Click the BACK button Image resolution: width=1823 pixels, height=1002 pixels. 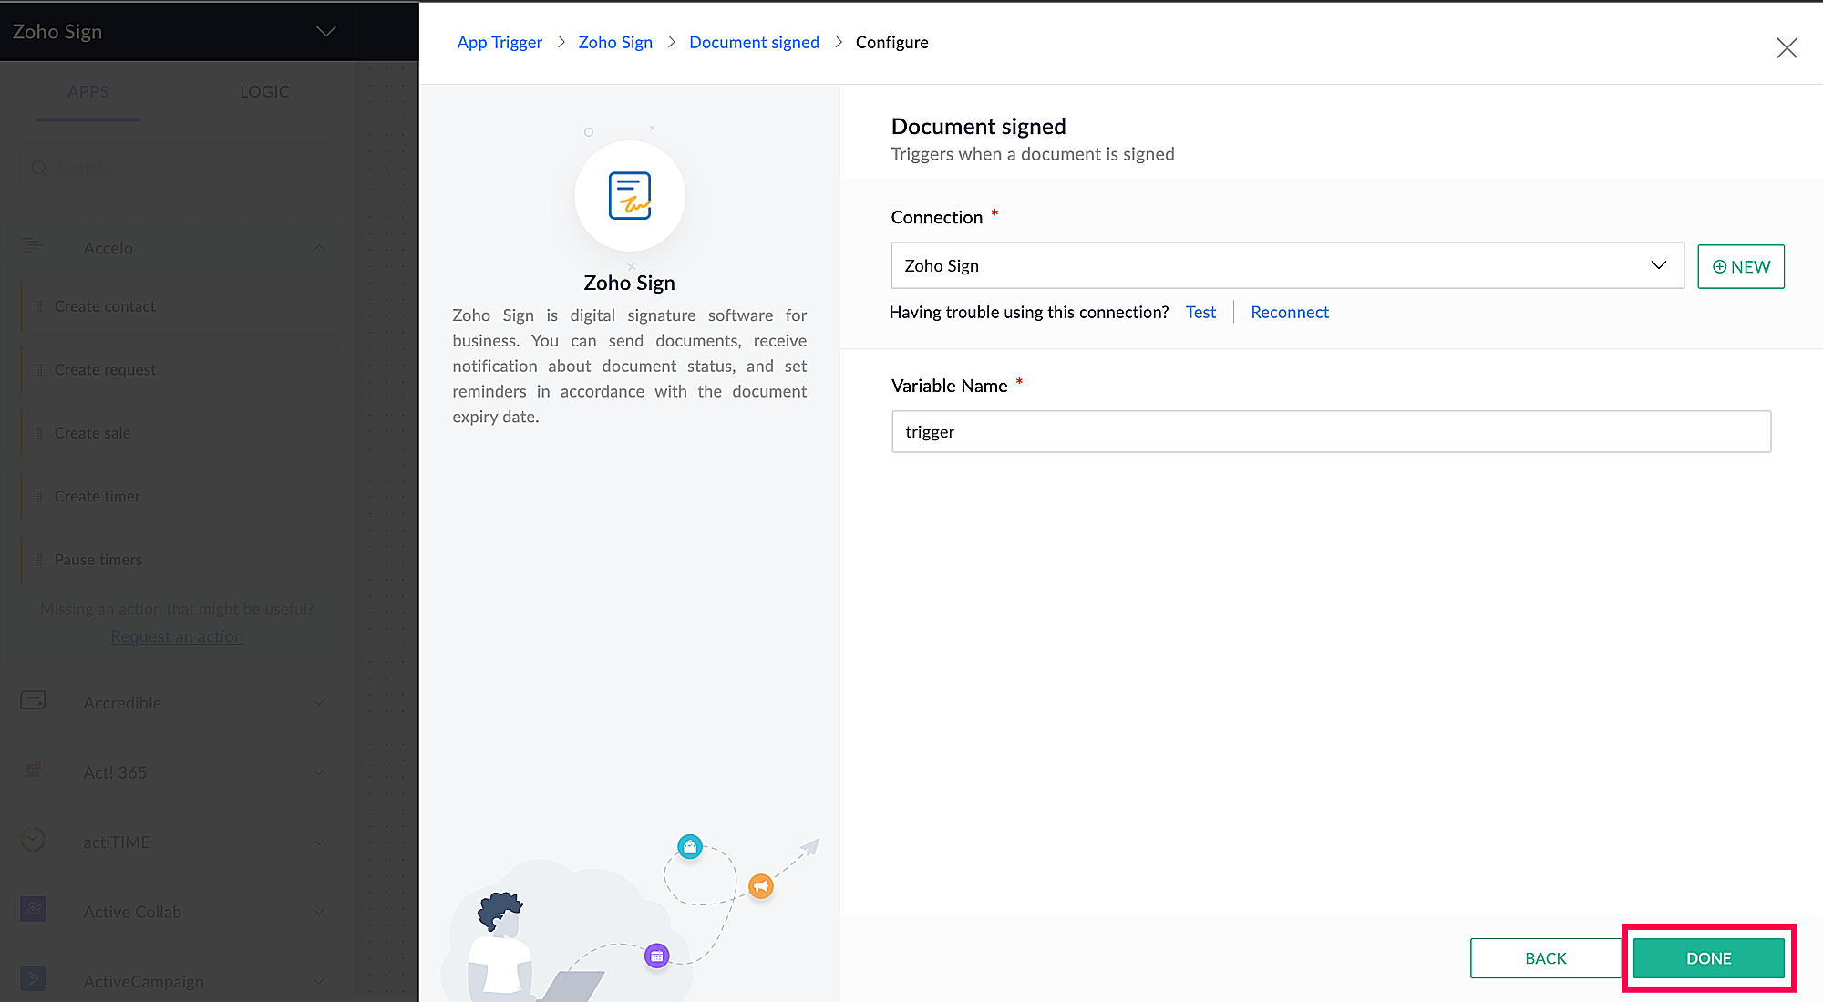[1545, 958]
